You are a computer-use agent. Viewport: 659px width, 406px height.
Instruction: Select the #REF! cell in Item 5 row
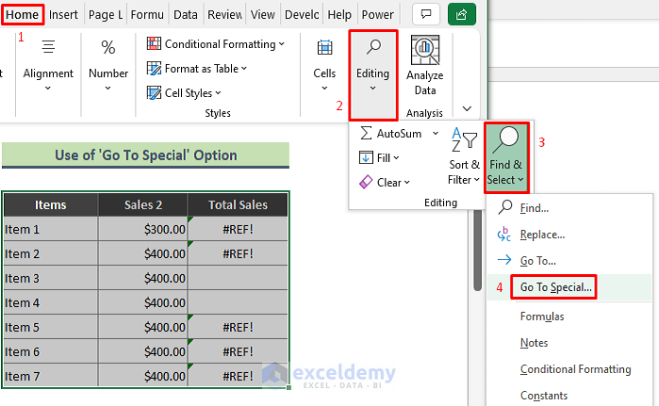point(238,327)
